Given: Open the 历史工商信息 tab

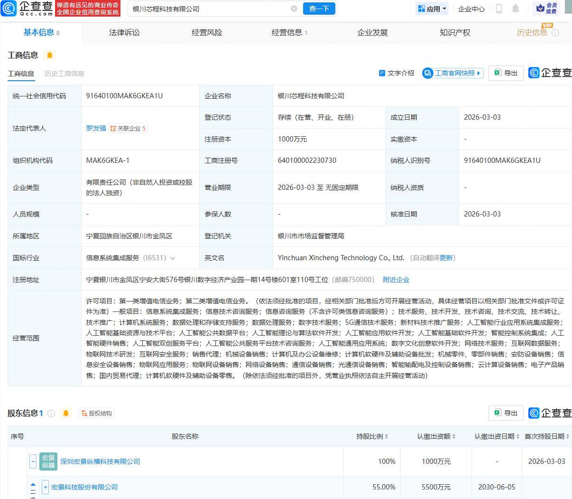Looking at the screenshot, I should click(x=64, y=74).
